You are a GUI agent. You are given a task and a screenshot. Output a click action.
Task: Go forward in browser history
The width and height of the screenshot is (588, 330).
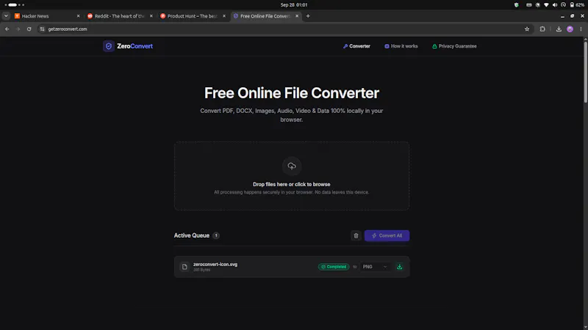click(x=18, y=29)
